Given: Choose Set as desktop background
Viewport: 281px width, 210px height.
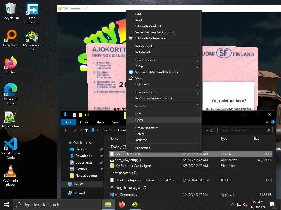Looking at the screenshot, I should click(x=164, y=32).
